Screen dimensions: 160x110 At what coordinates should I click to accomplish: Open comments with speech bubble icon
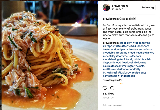coord(112,88)
